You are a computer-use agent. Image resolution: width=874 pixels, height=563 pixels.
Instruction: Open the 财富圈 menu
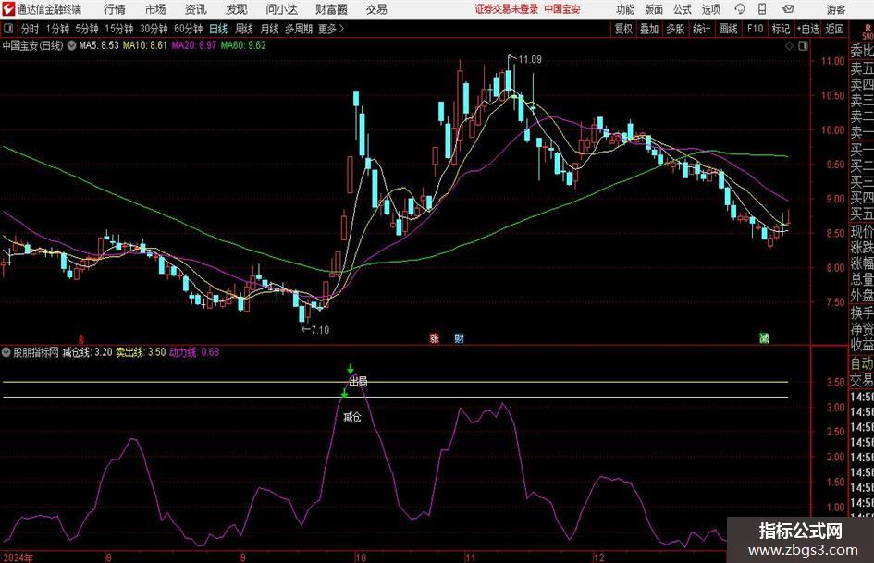pyautogui.click(x=331, y=9)
